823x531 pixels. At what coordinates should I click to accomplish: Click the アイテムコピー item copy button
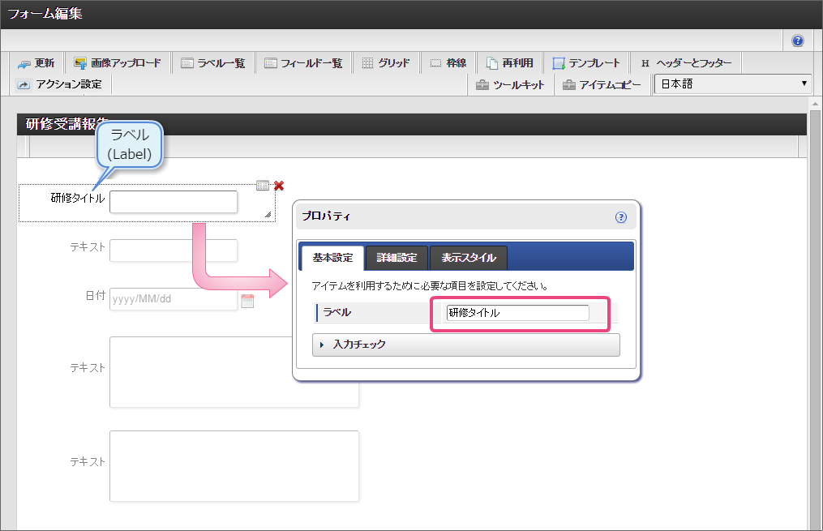tap(602, 84)
